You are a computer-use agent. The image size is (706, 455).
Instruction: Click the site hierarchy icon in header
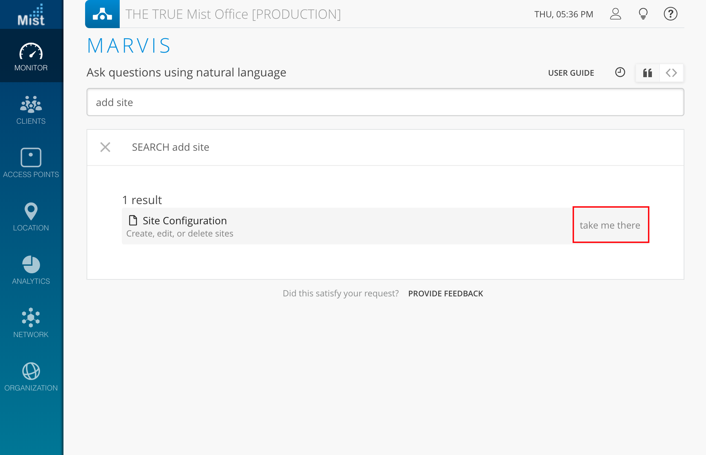pos(102,14)
